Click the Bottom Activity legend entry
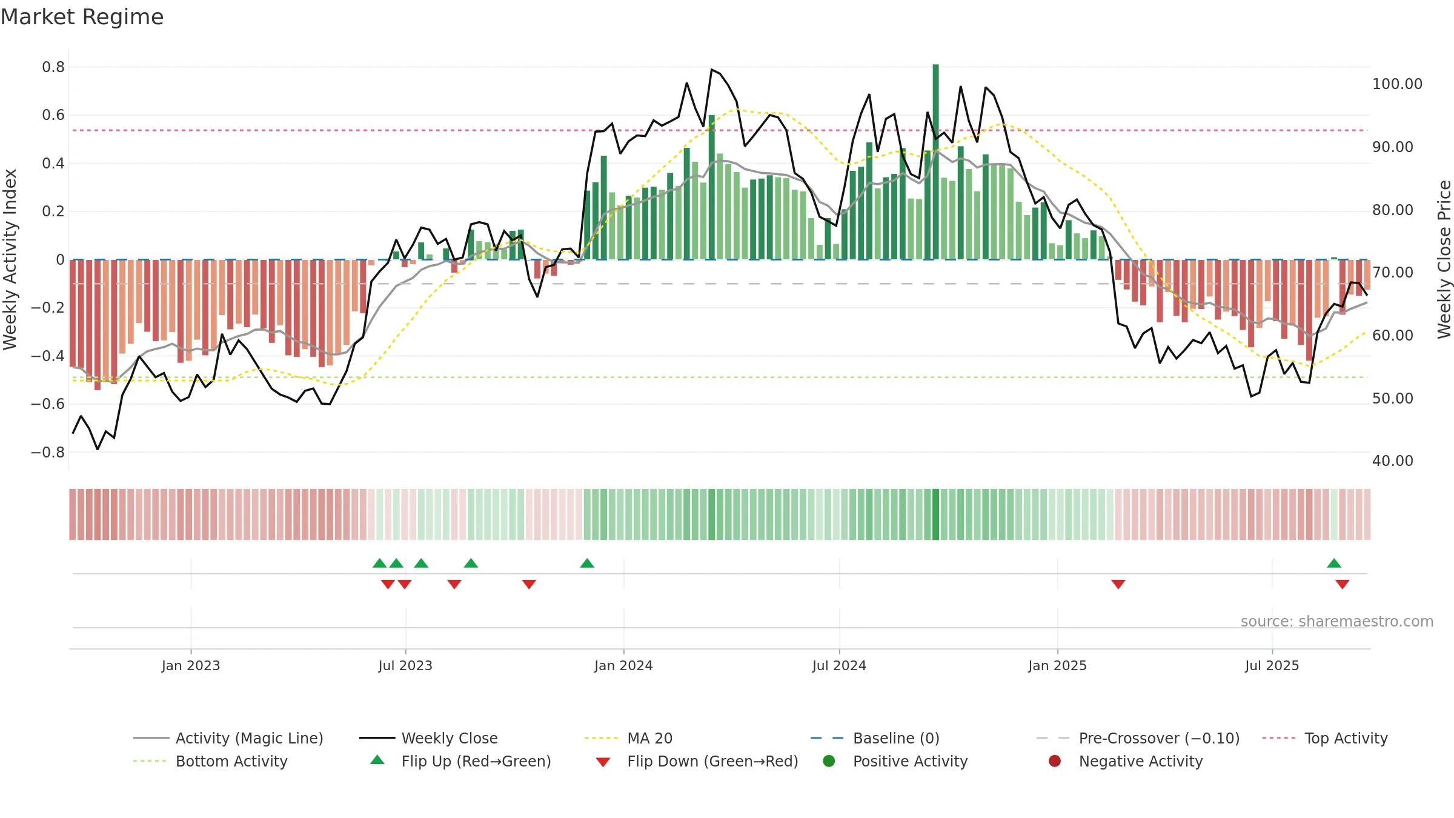Viewport: 1454px width, 818px height. tap(210, 761)
